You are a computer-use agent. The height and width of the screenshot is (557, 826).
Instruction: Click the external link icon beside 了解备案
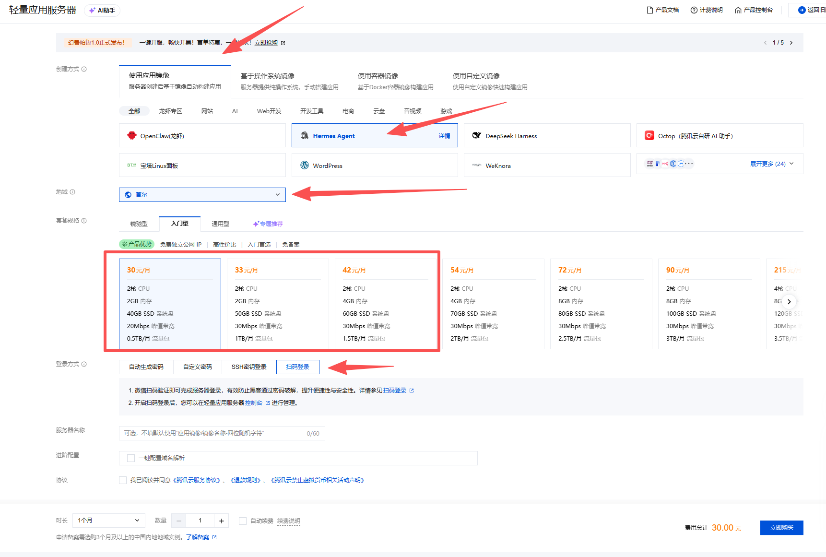tap(214, 537)
